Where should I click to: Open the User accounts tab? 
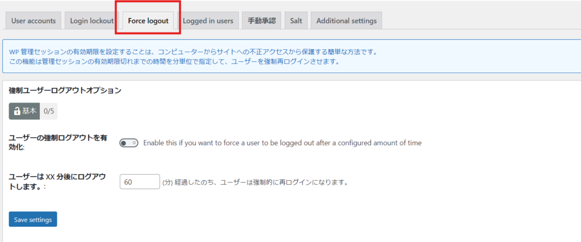pyautogui.click(x=33, y=21)
